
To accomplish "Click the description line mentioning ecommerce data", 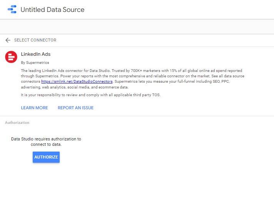I will click(75, 87).
